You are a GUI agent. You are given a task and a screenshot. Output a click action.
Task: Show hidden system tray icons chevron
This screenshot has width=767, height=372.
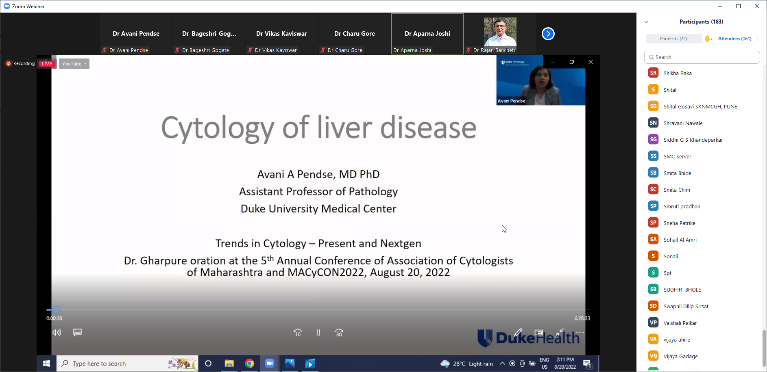[502, 363]
